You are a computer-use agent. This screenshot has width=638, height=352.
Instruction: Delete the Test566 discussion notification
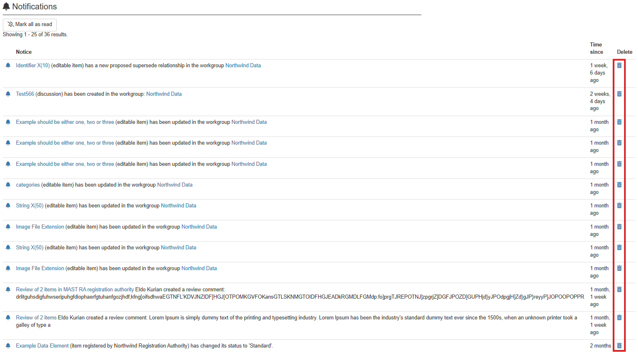619,94
